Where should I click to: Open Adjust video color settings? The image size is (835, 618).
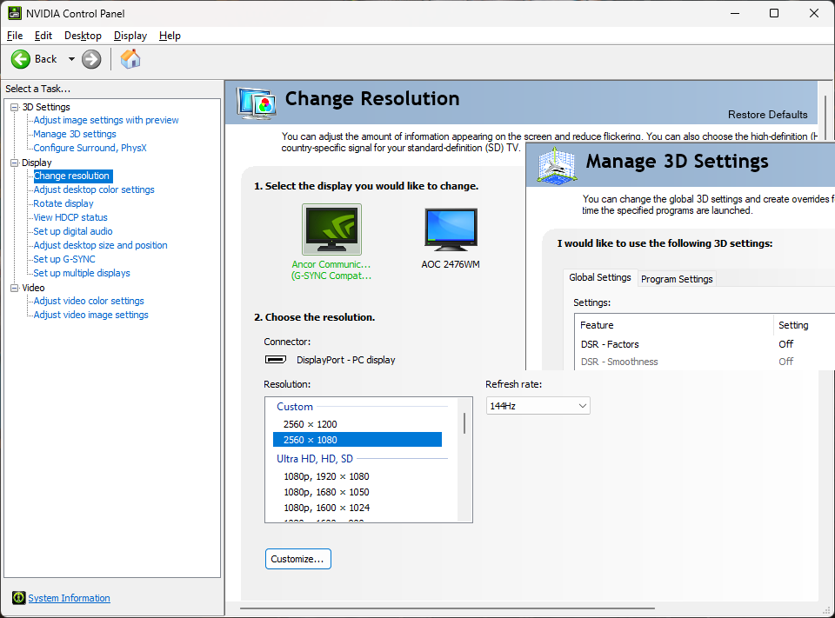pyautogui.click(x=89, y=301)
